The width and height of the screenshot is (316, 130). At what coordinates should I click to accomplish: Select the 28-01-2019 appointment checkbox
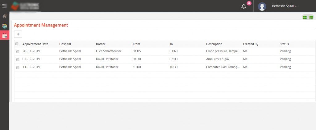(18, 51)
